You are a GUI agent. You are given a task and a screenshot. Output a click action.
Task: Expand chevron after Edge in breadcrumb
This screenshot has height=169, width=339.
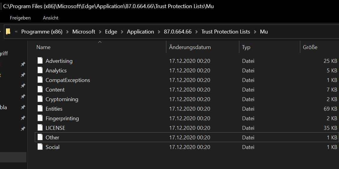click(122, 32)
